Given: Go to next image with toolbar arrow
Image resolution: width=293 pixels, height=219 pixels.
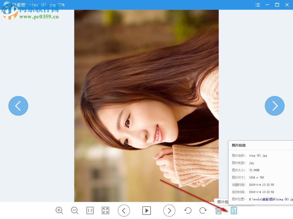Looking at the screenshot, I should tap(169, 211).
